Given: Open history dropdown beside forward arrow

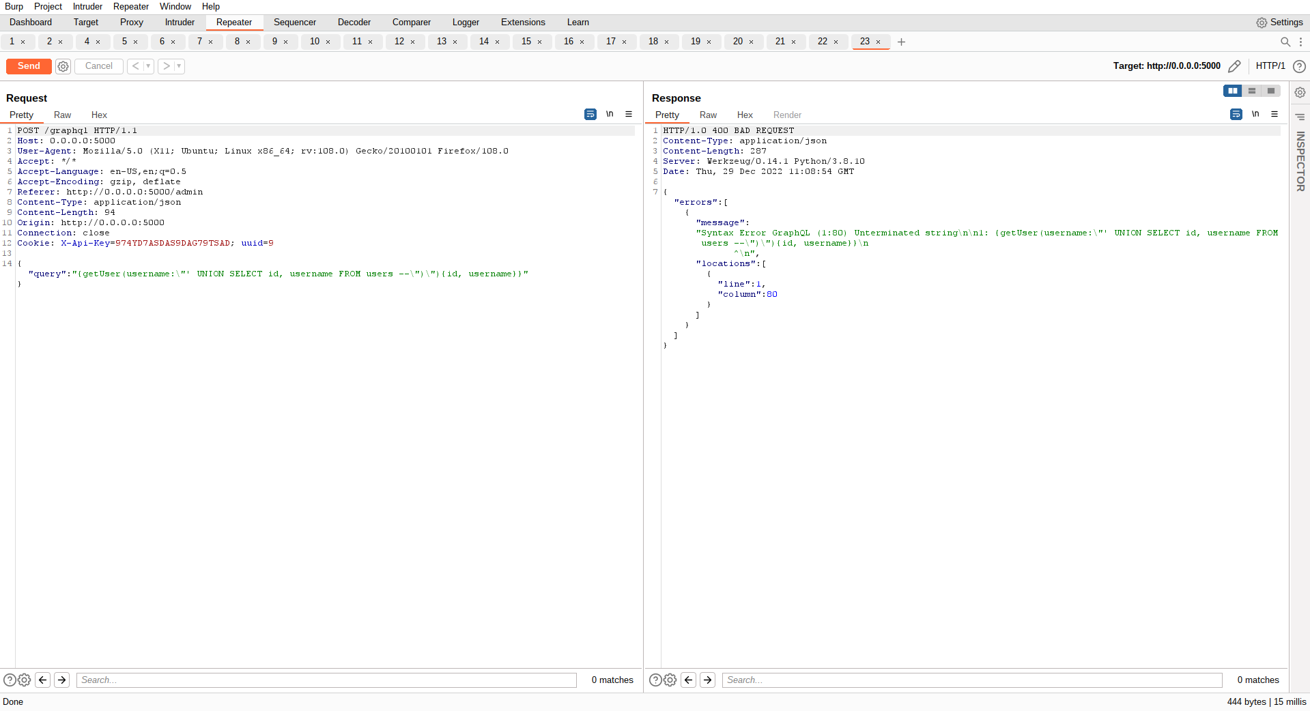Looking at the screenshot, I should click(x=179, y=66).
